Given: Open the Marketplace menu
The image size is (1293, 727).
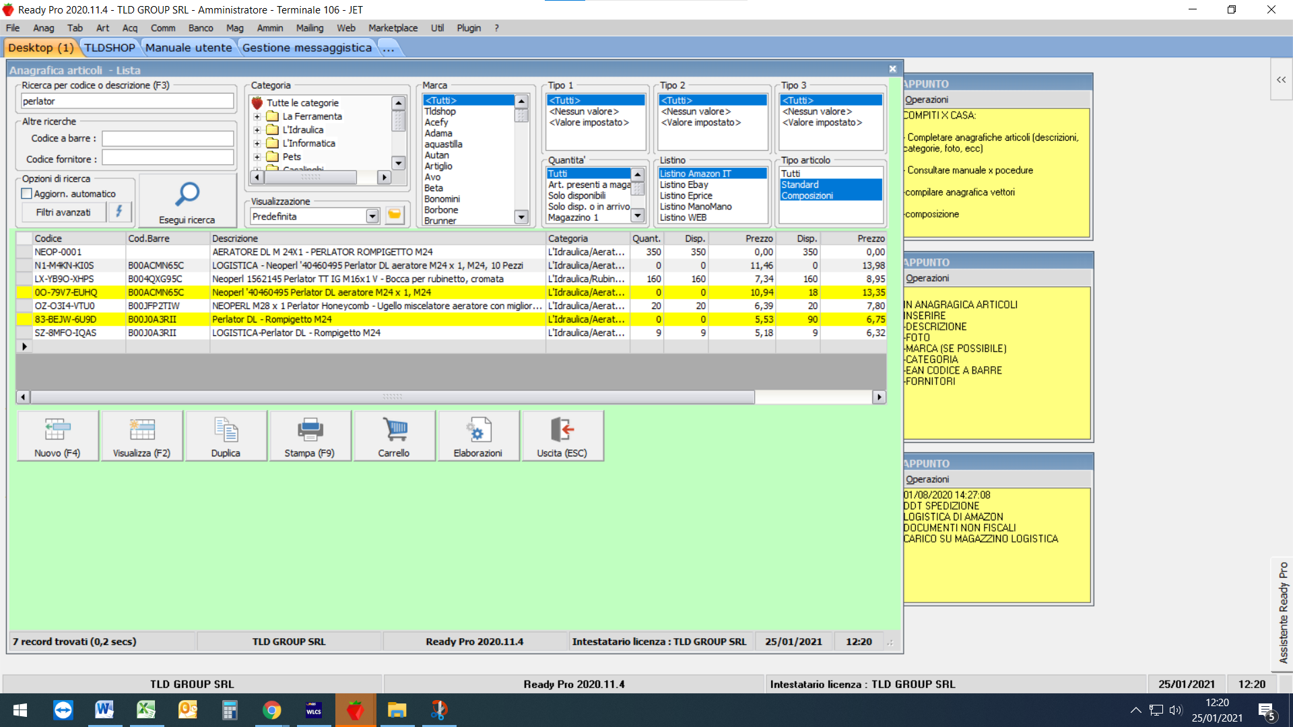Looking at the screenshot, I should (x=393, y=28).
